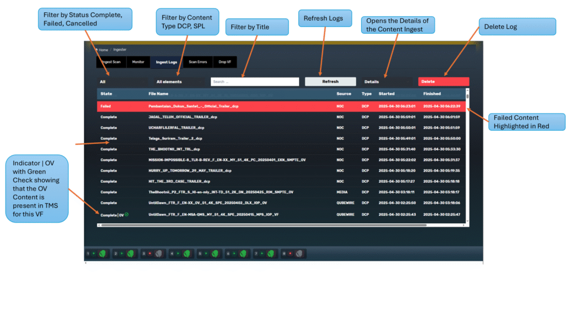Select screen 7 green status icon

pos(271,254)
